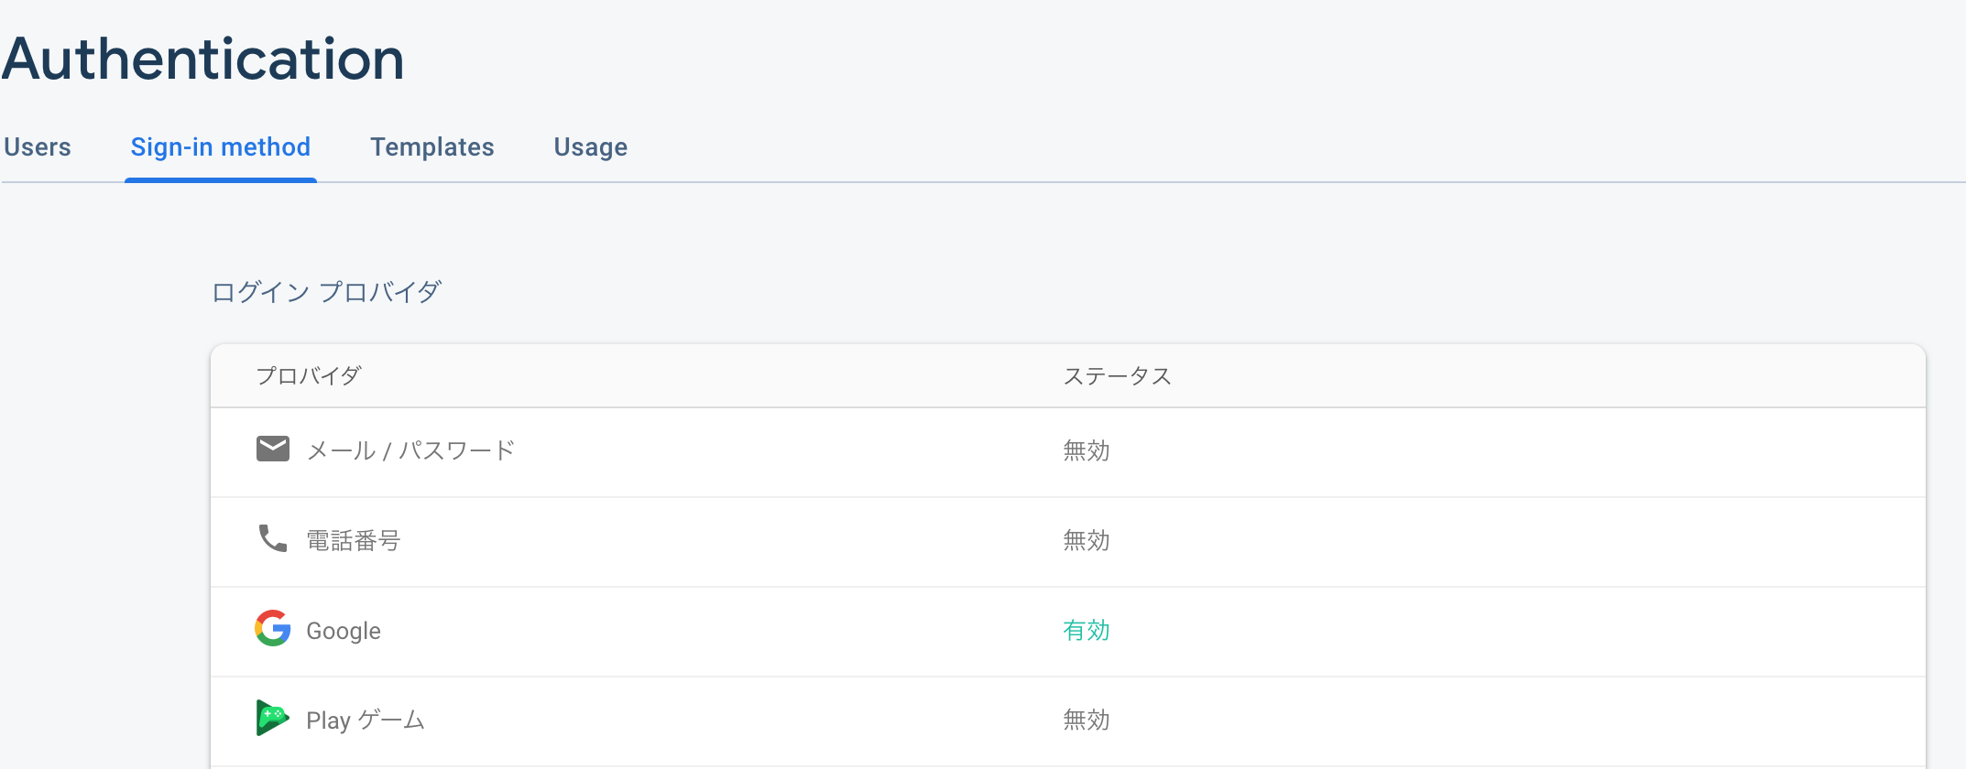1966x769 pixels.
Task: Click the email envelope icon for メール / パスワード
Action: click(271, 449)
